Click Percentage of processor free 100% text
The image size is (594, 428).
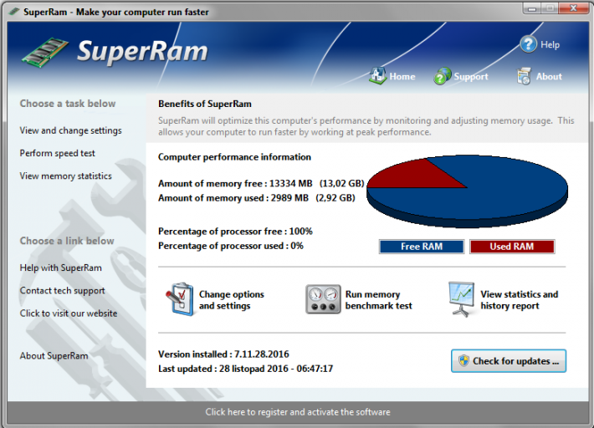point(235,232)
